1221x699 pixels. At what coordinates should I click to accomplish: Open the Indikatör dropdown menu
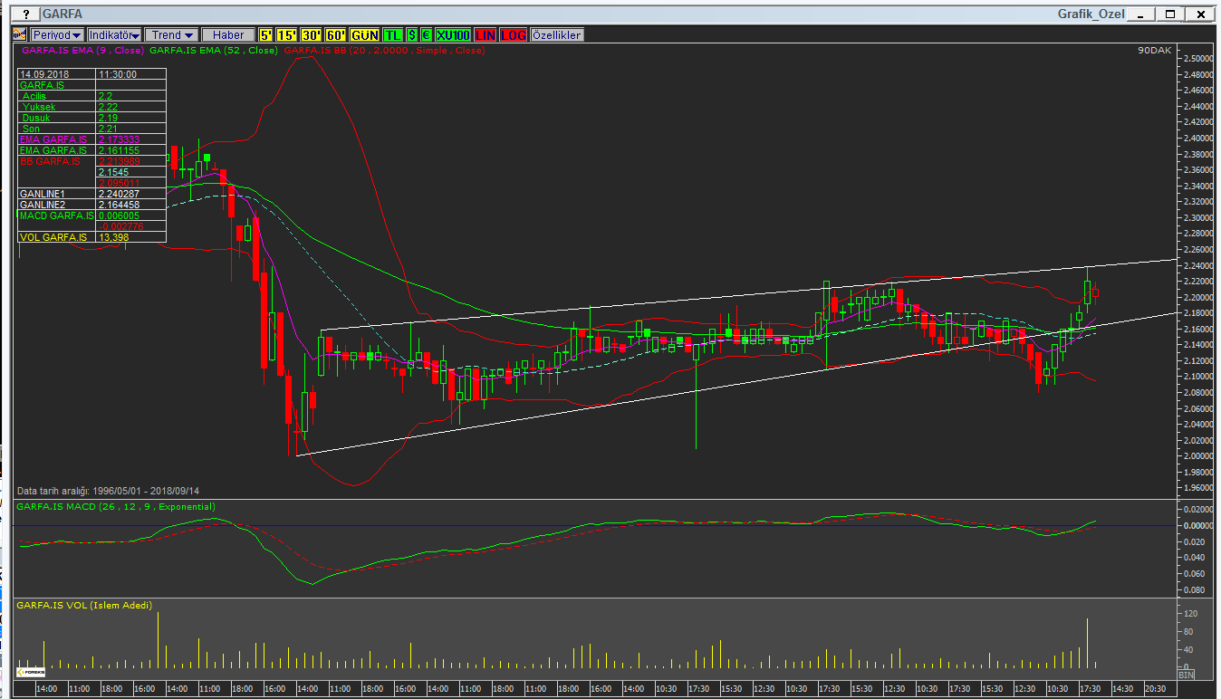[x=114, y=34]
